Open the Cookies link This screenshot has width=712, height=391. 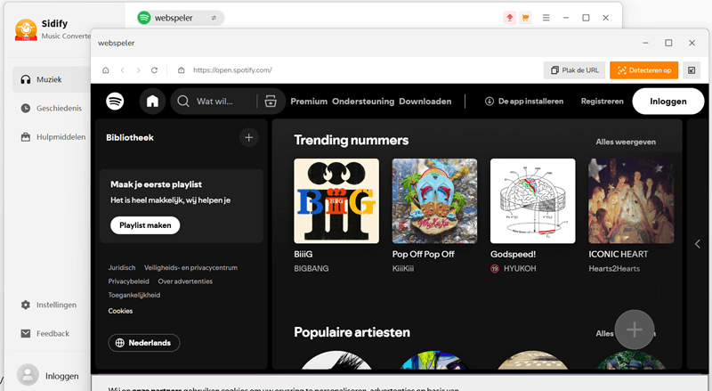click(x=120, y=311)
